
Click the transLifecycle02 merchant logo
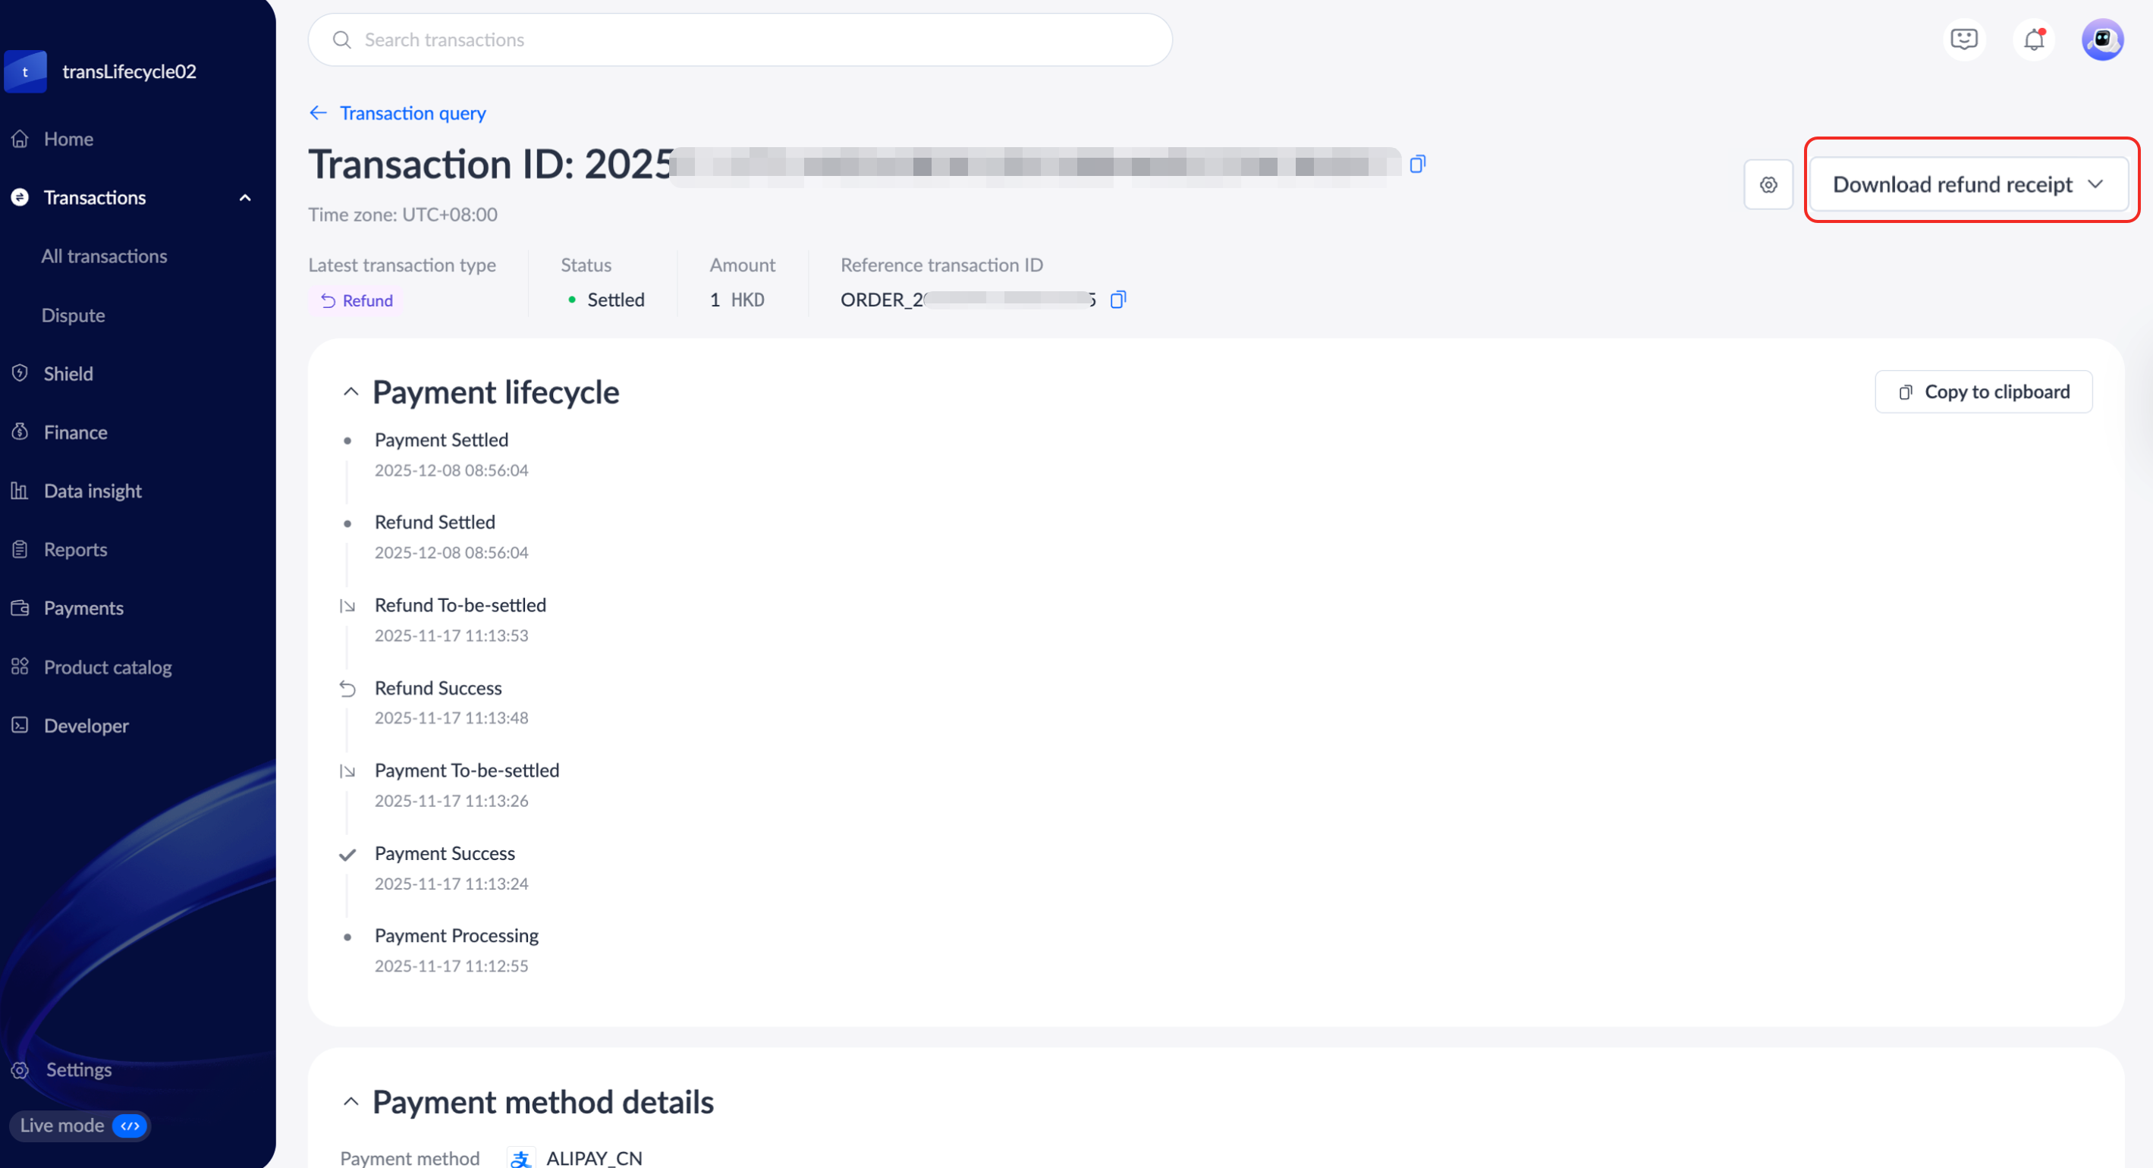[25, 72]
